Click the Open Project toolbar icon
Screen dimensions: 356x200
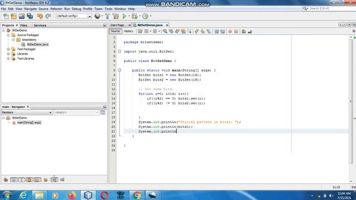tap(22, 16)
